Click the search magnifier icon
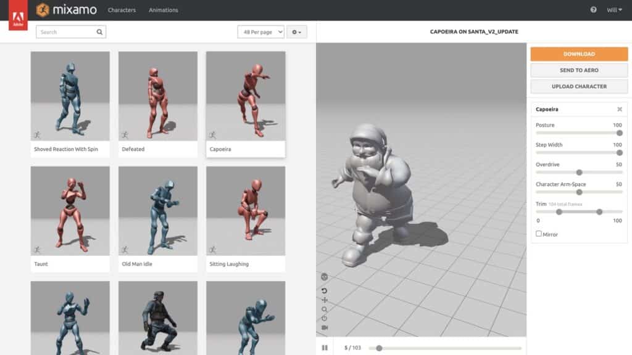The height and width of the screenshot is (355, 632). 99,32
